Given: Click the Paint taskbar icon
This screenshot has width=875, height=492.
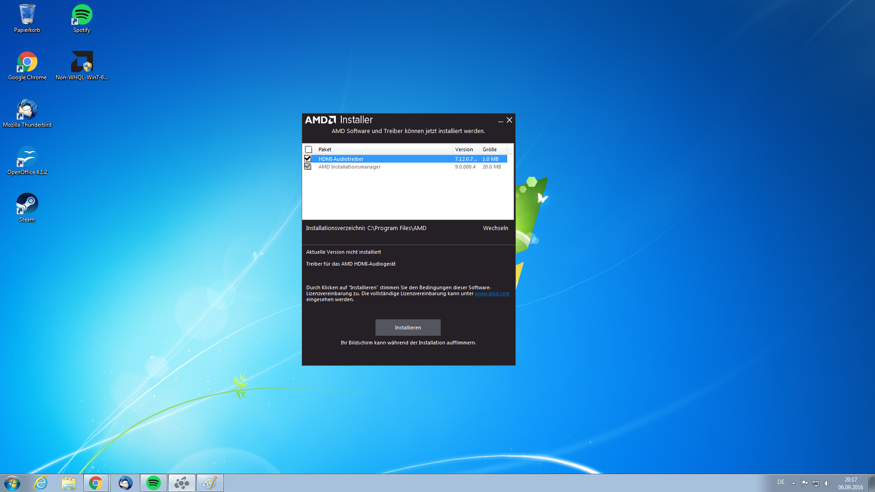Looking at the screenshot, I should coord(210,483).
